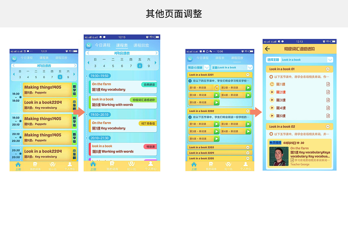The height and width of the screenshot is (232, 348).
Task: Click the play icon beside 第2课
Action: [272, 92]
